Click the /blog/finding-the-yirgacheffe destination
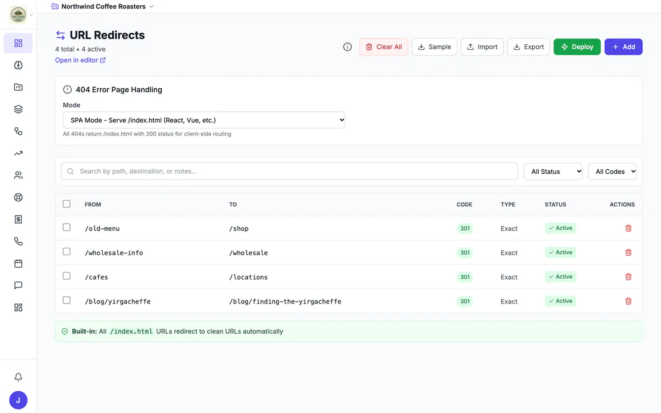Screen dimensions: 661x413 coord(285,301)
